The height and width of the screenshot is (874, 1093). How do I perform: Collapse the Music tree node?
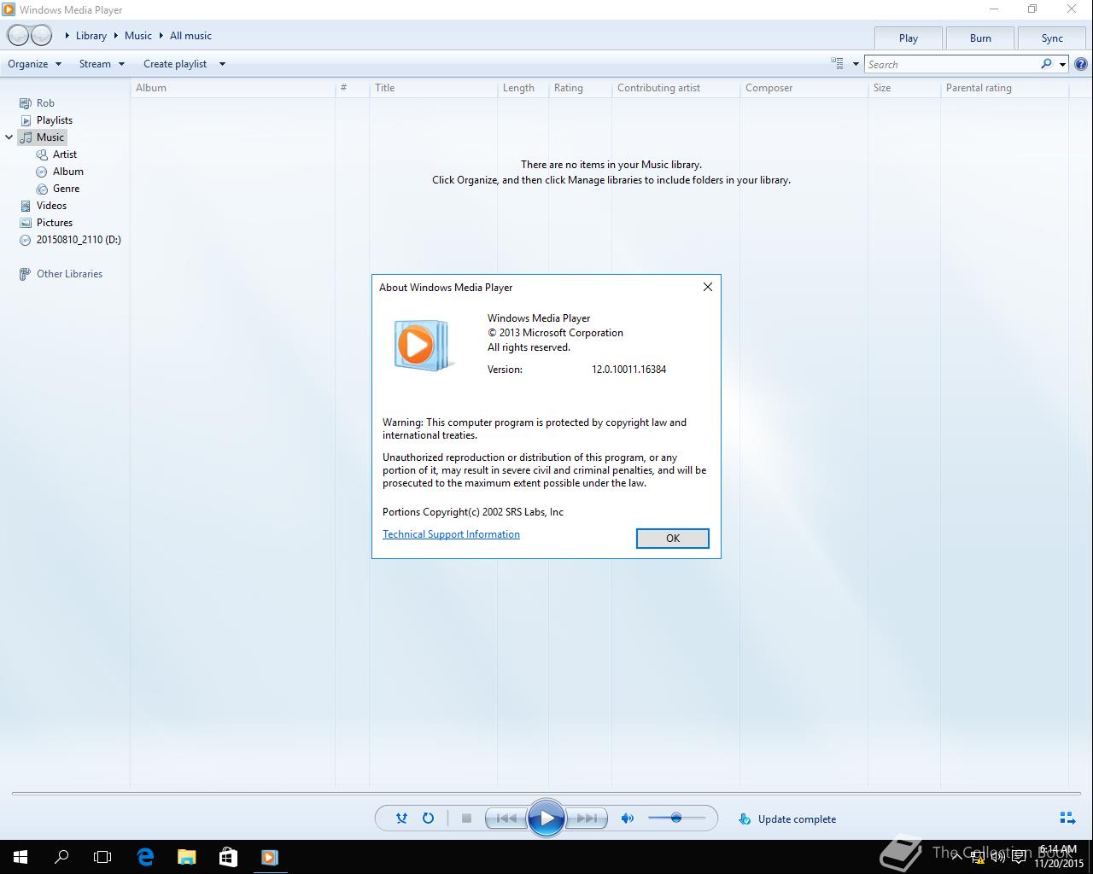9,137
